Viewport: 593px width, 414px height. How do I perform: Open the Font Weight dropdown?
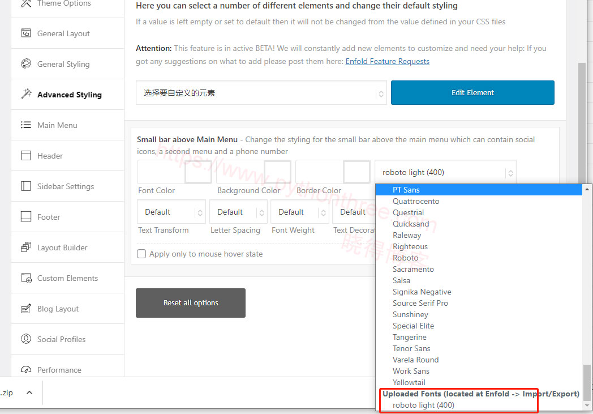300,212
